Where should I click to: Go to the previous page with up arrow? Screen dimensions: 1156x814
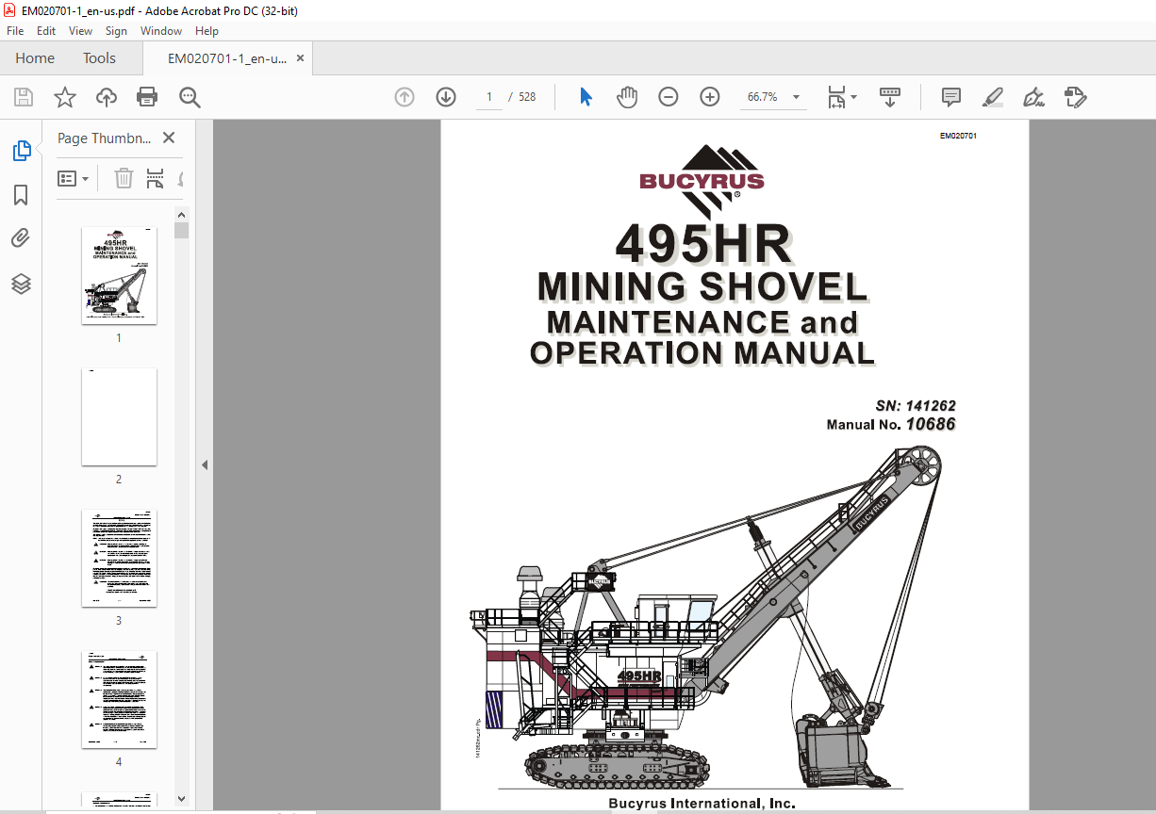pyautogui.click(x=405, y=97)
